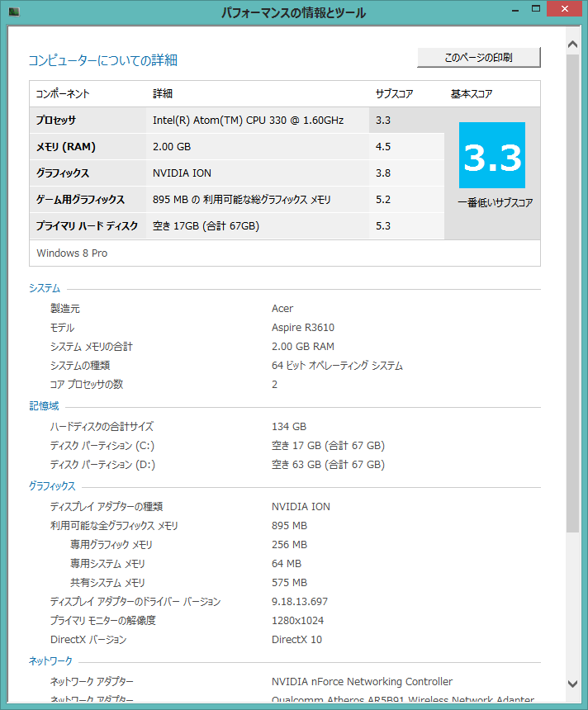Viewport: 588px width, 710px height.
Task: Click the 一番低いサブスコア caption
Action: (x=496, y=202)
